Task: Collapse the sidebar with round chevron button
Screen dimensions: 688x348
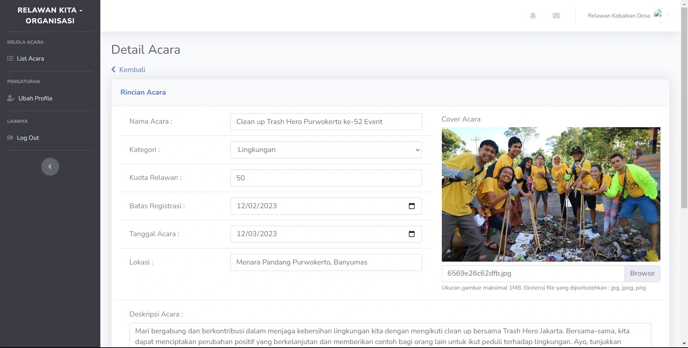Action: (50, 167)
